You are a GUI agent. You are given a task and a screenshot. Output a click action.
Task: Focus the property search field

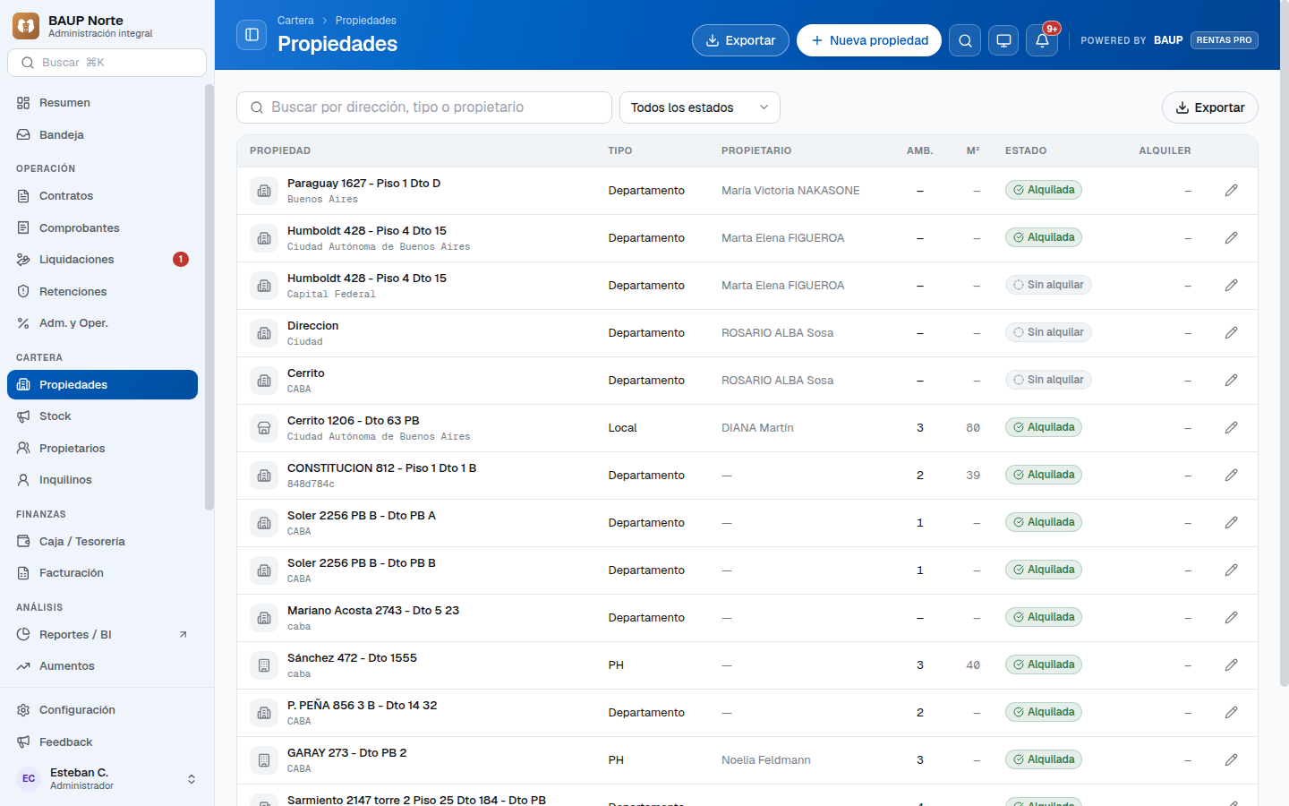pyautogui.click(x=424, y=107)
